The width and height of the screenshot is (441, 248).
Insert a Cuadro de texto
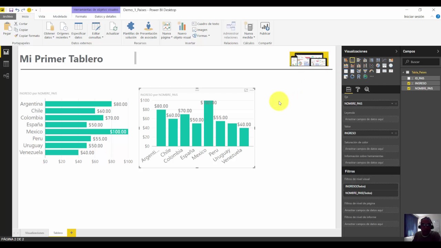(206, 24)
